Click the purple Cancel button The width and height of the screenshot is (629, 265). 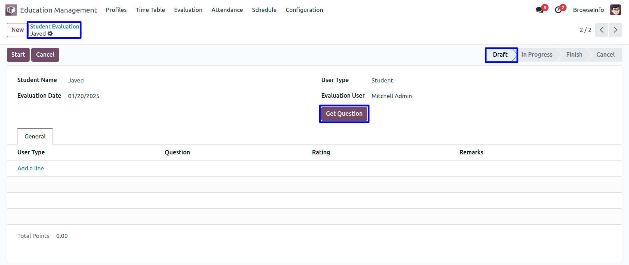point(45,55)
